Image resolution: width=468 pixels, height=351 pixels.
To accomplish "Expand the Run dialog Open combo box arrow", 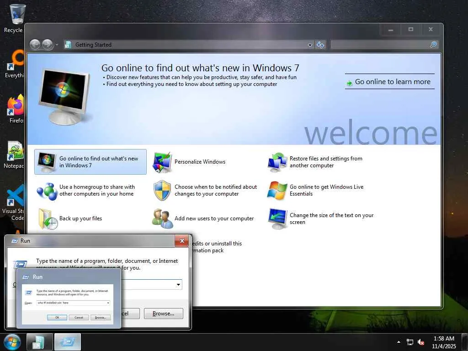I will coord(178,284).
